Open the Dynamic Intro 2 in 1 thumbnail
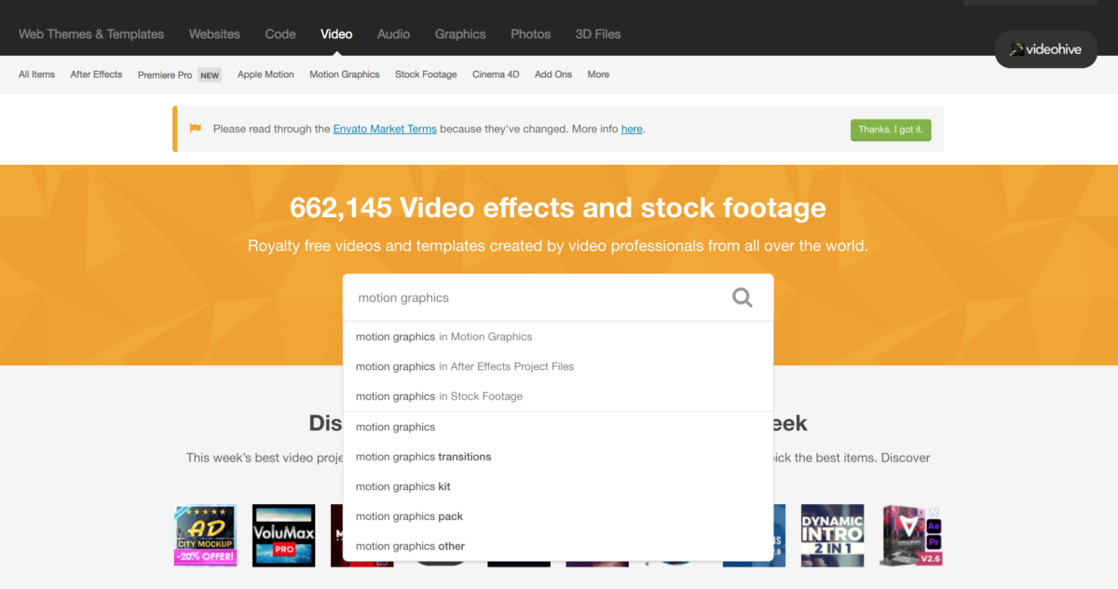This screenshot has height=589, width=1118. point(833,536)
